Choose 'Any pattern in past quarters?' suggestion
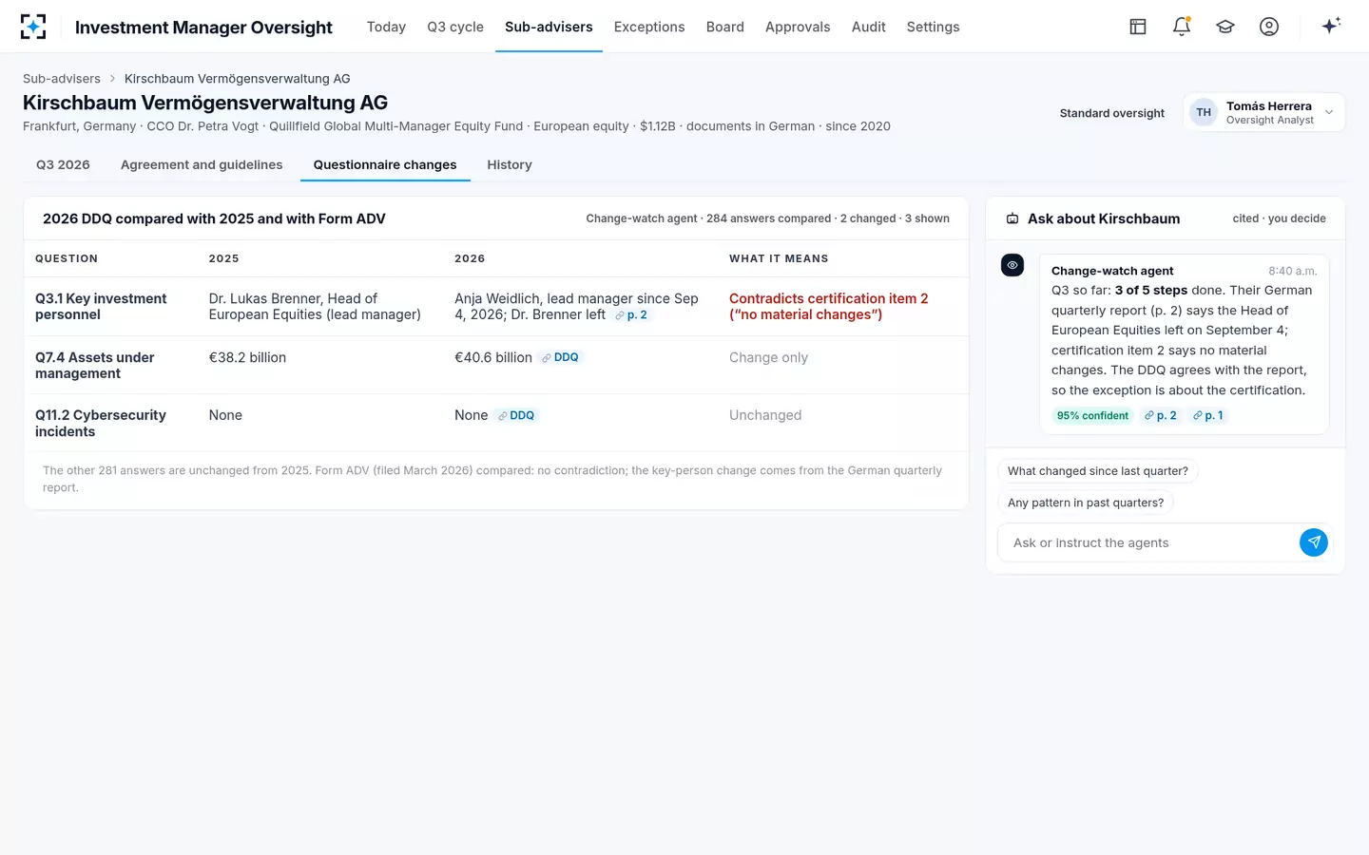 (1086, 503)
